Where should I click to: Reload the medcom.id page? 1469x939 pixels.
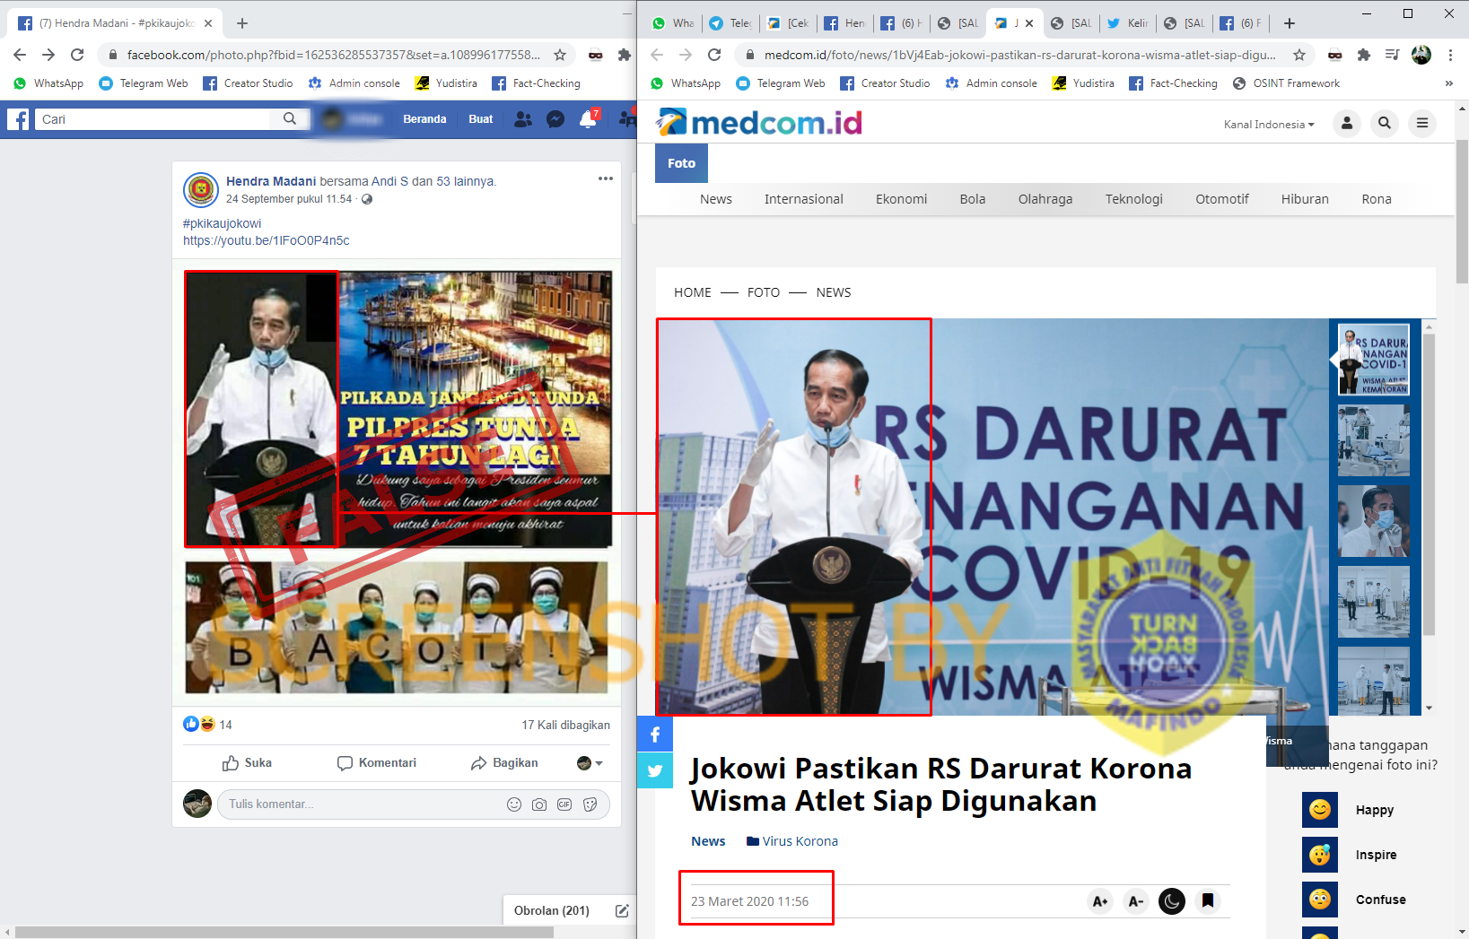tap(714, 55)
